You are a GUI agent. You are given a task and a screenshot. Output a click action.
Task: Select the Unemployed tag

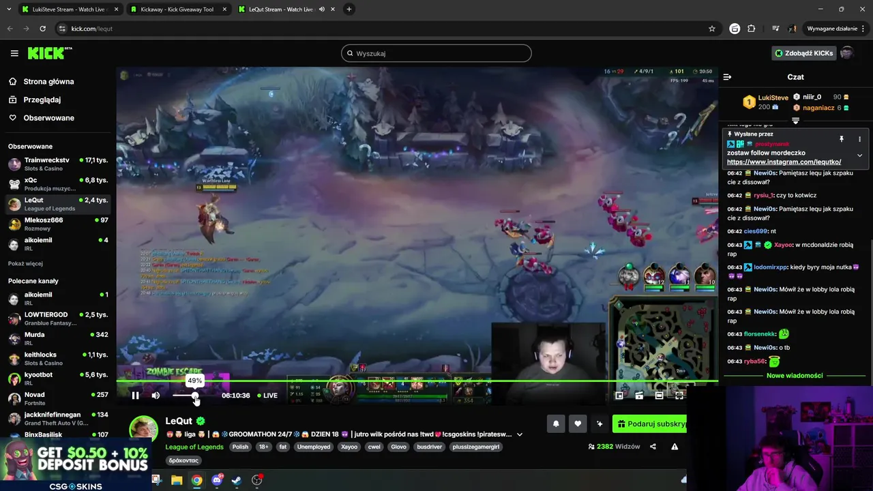coord(314,447)
